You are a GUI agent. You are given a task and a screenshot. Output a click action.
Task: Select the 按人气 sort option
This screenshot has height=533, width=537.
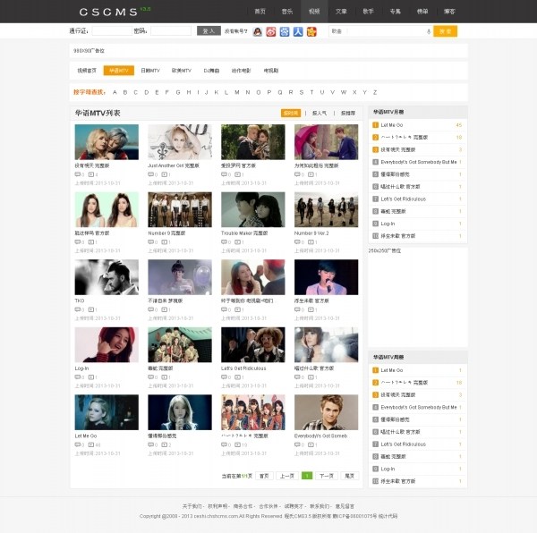tap(319, 114)
